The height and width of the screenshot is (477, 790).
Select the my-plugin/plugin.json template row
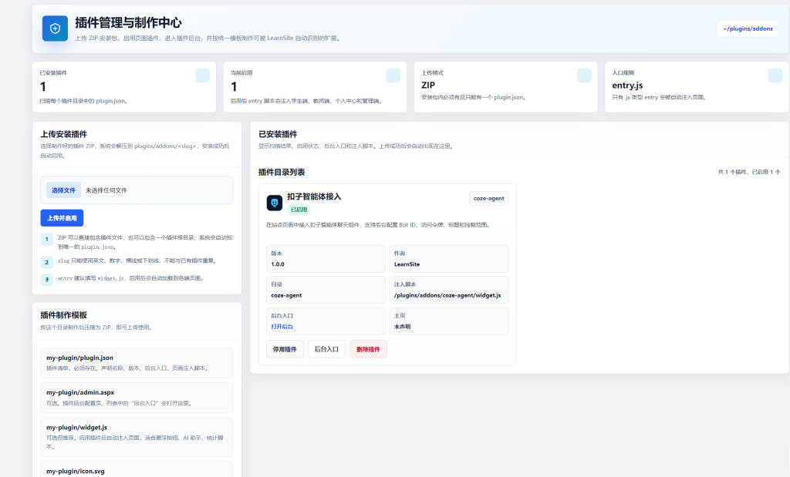[137, 363]
